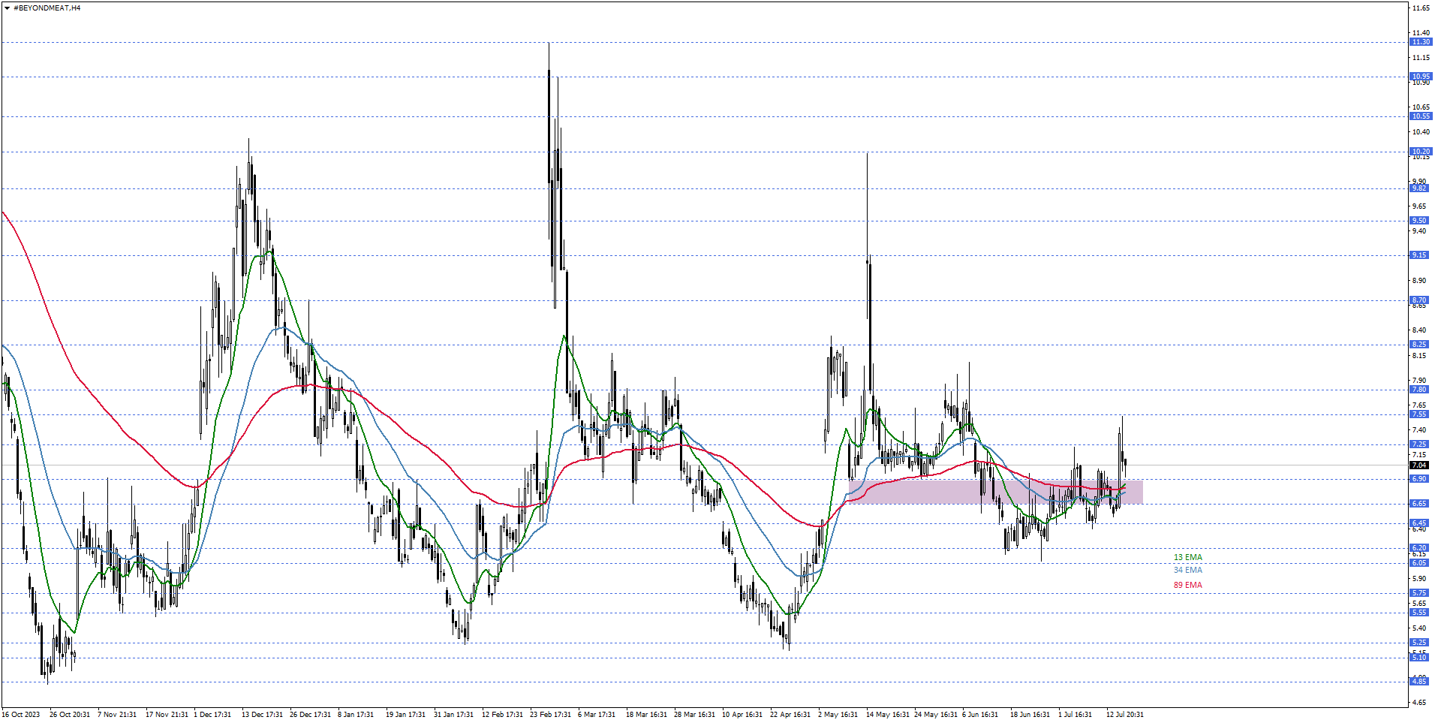Click the 6.45 level price tag

pos(1420,523)
